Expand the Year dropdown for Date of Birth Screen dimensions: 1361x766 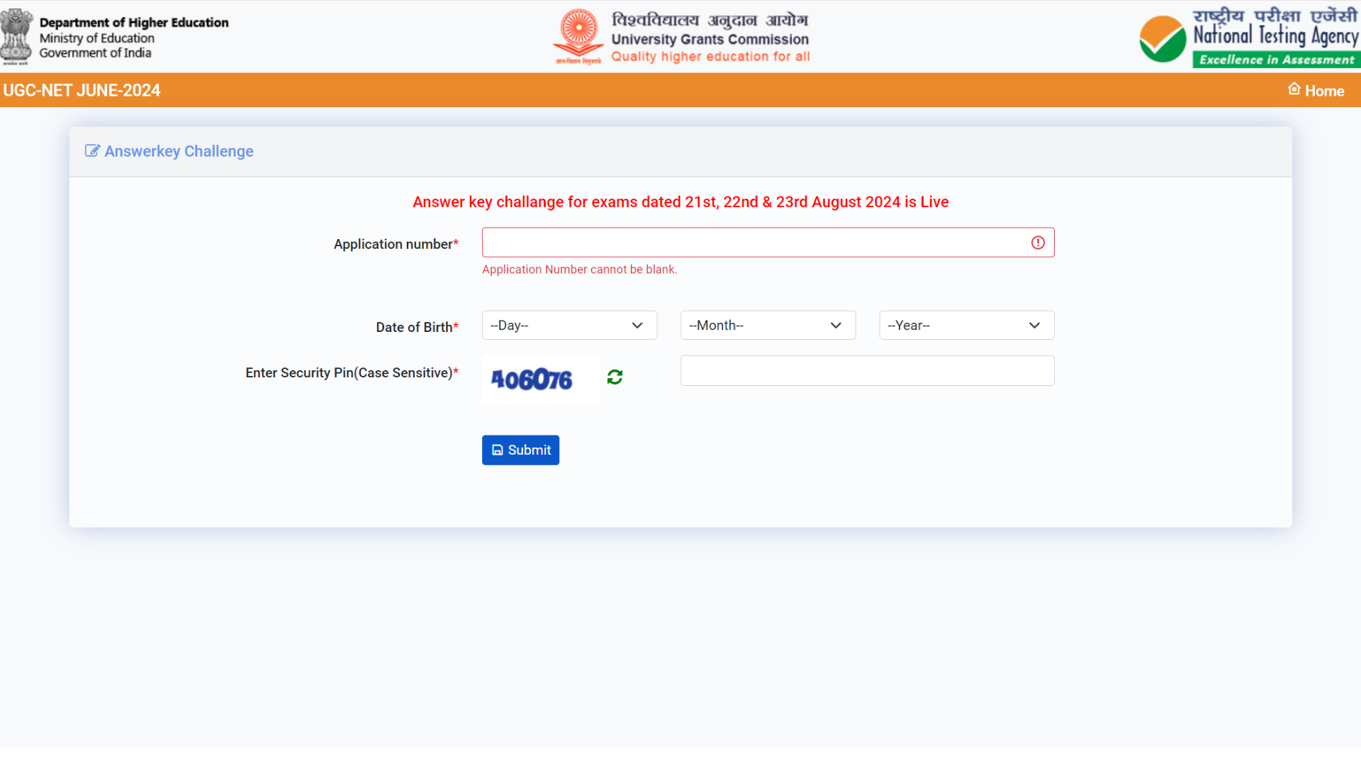coord(967,325)
